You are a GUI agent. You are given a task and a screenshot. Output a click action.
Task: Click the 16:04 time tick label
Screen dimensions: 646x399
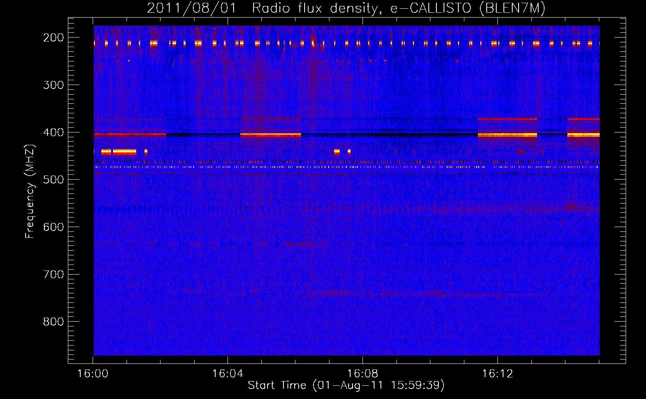pos(228,374)
